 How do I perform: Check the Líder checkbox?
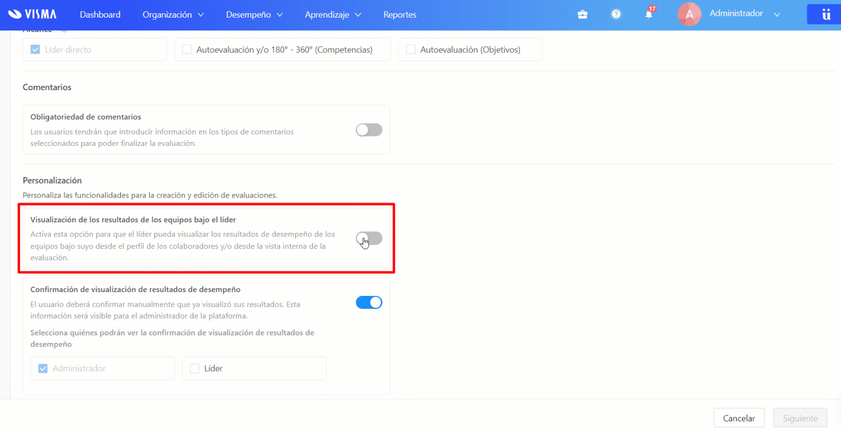[195, 369]
